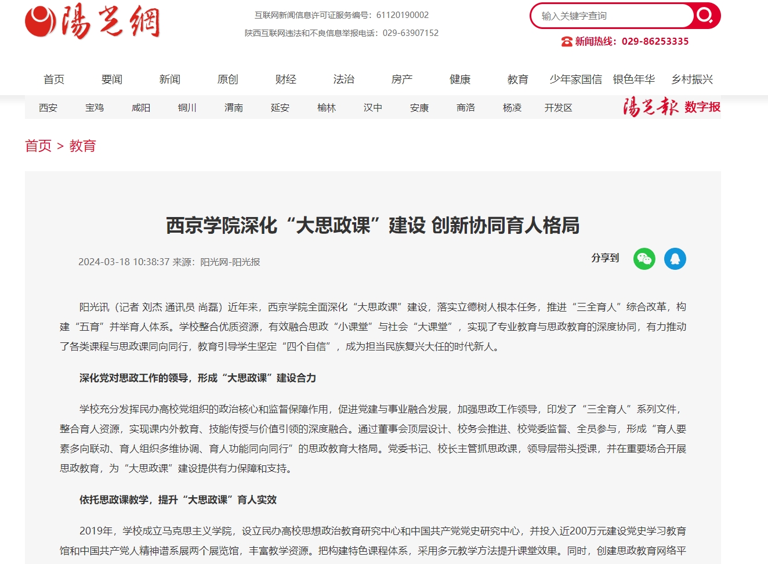This screenshot has height=564, width=768.
Task: Open the 原创 navigation item
Action: 228,79
